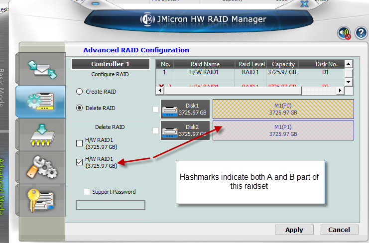The height and width of the screenshot is (243, 369).
Task: Click the Raid Name column header
Action: 205,64
